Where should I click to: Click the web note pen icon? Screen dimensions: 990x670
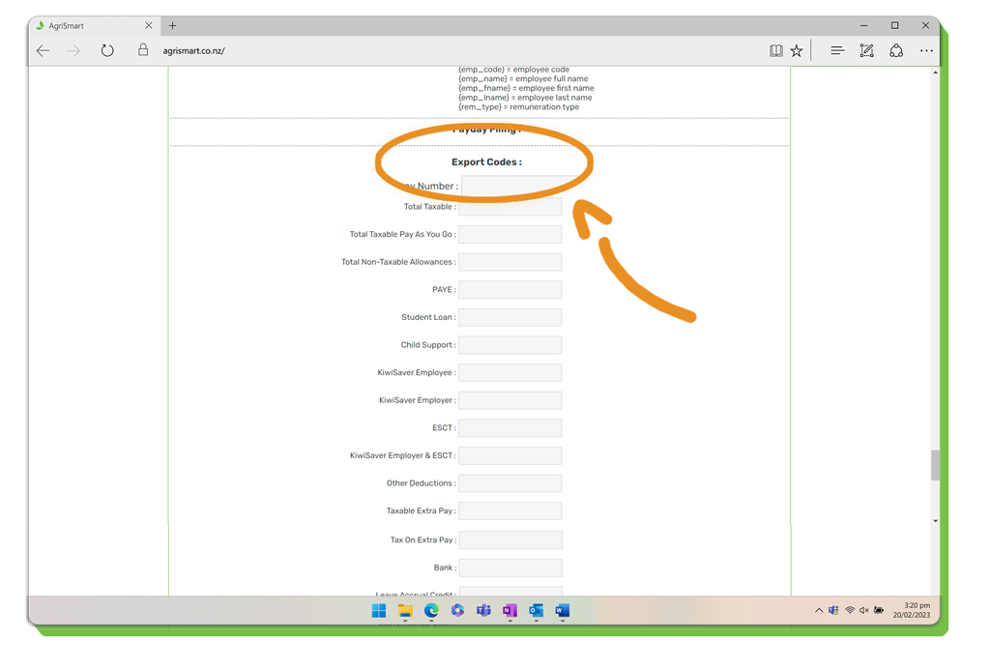[866, 51]
